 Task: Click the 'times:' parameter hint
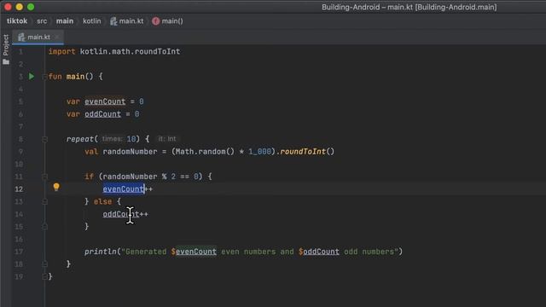pyautogui.click(x=112, y=139)
